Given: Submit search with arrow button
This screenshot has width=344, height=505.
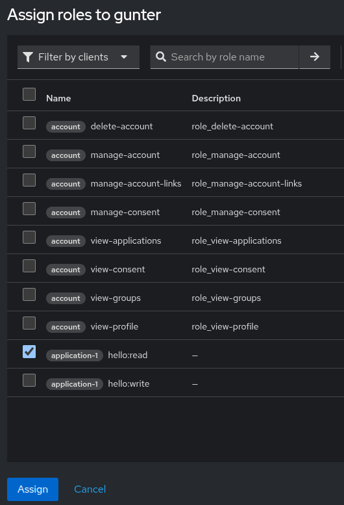Looking at the screenshot, I should point(315,57).
